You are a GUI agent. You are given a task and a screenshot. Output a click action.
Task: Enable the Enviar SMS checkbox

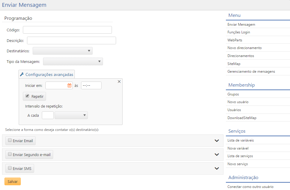10,168
